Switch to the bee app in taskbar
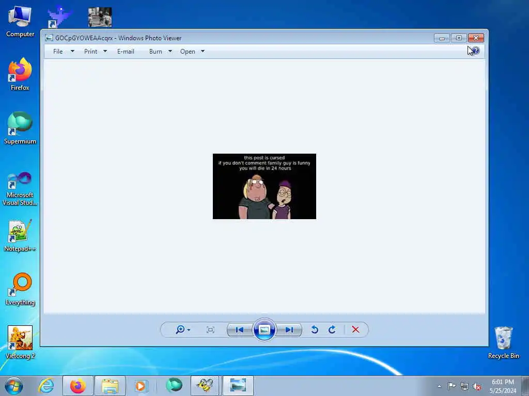The image size is (529, 396). pos(206,386)
